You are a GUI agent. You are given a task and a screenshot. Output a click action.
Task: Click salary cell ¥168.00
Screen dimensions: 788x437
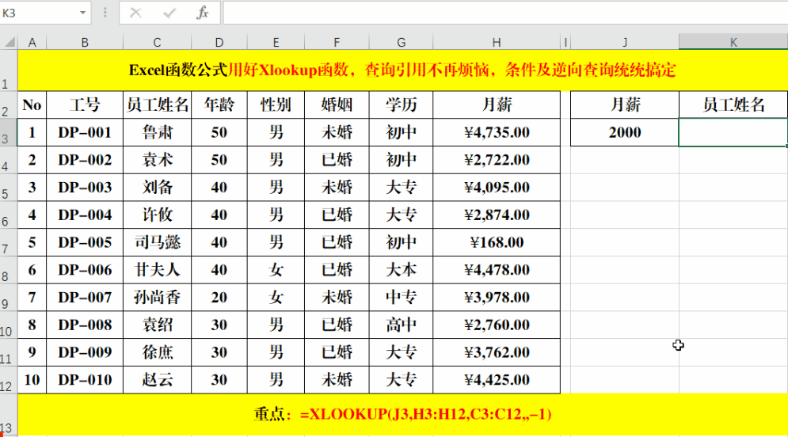[x=497, y=242]
